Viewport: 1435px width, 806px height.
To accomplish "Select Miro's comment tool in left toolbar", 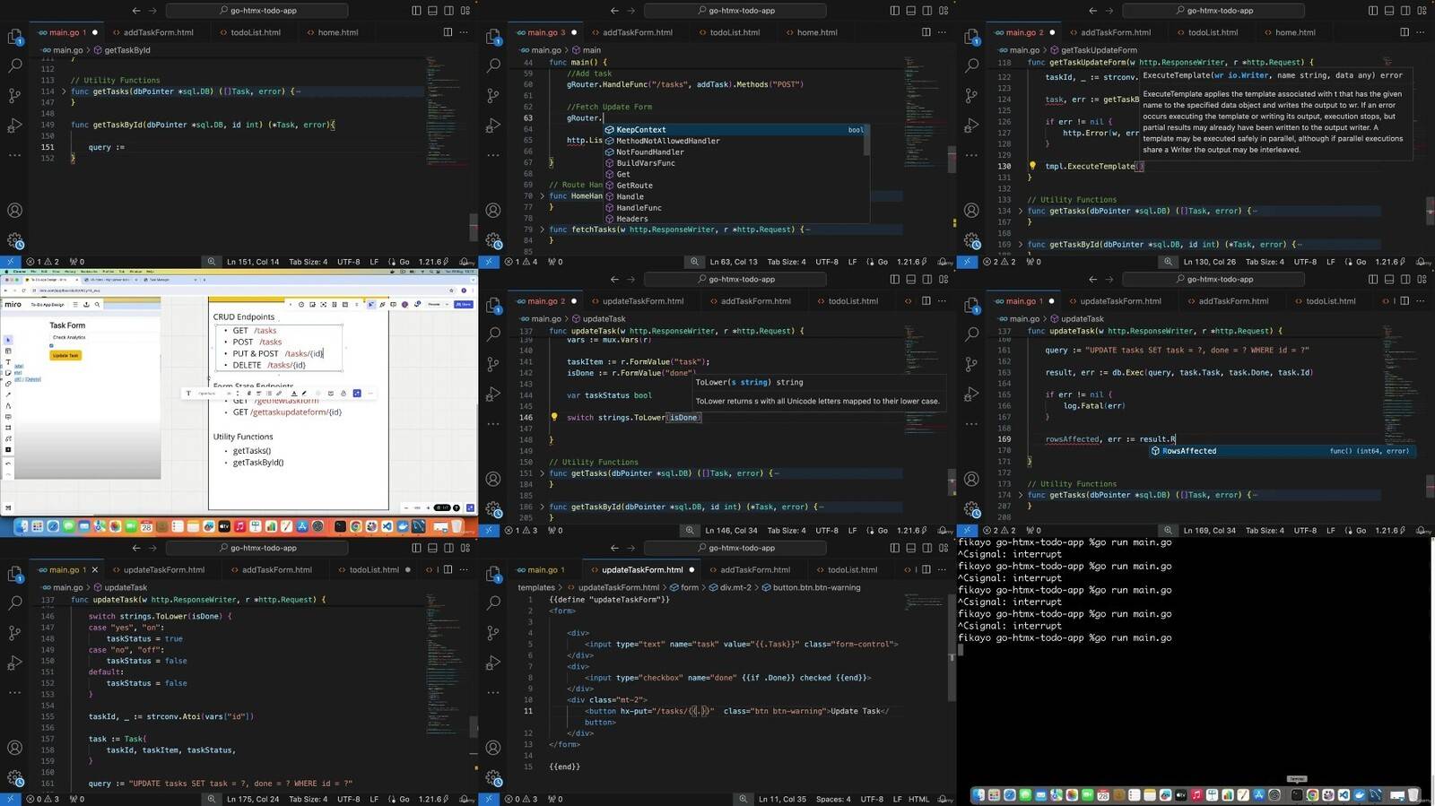I will tap(8, 417).
